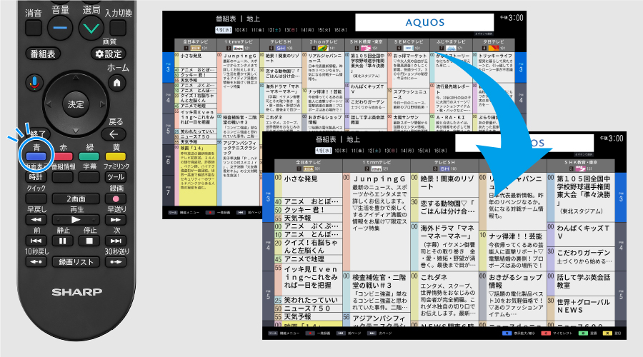Viewport: 643px width, 357px height.
Task: Toggle dual screen with 2画面 button
Action: [x=76, y=198]
